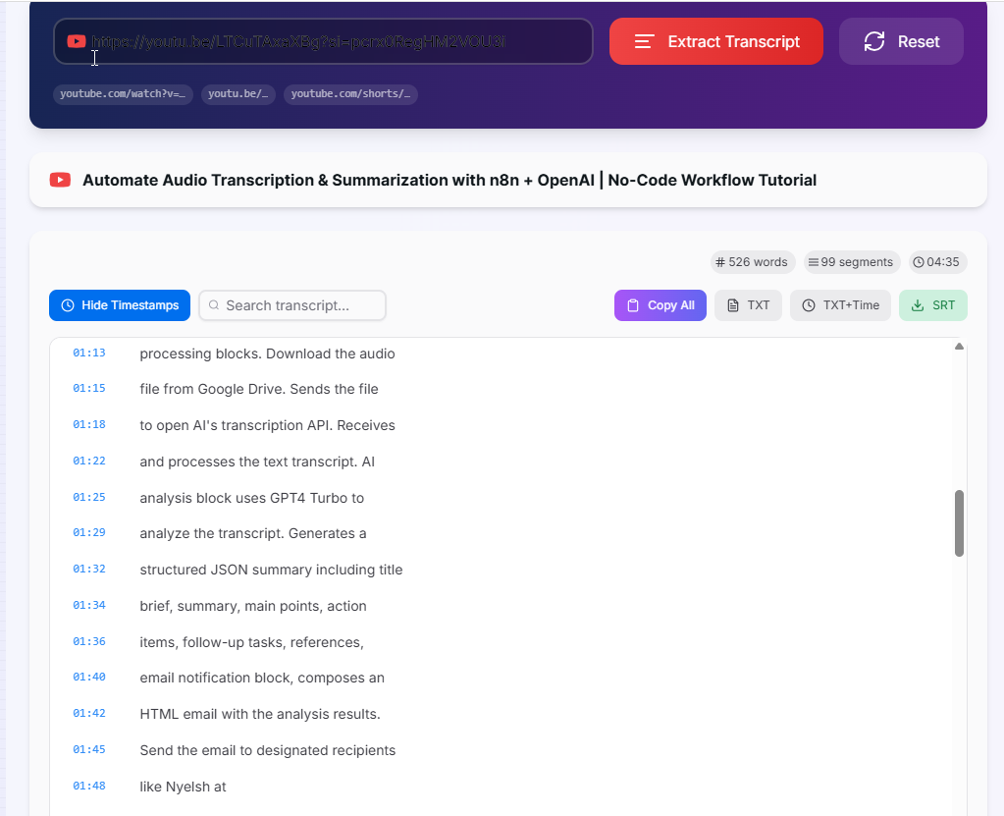
Task: Jump to timestamp 01:34
Action: (x=89, y=605)
